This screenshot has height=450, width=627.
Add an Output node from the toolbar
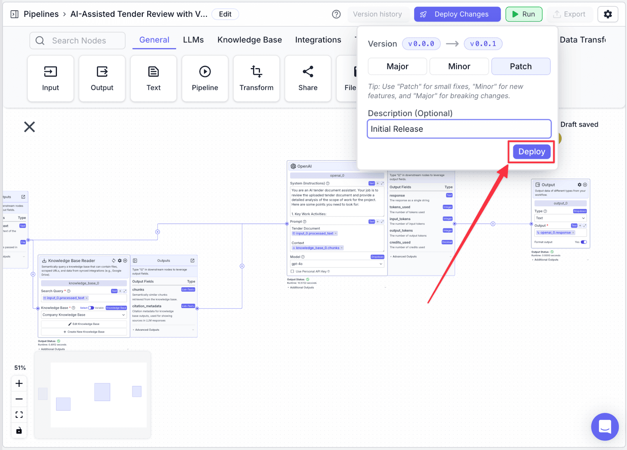pyautogui.click(x=102, y=78)
